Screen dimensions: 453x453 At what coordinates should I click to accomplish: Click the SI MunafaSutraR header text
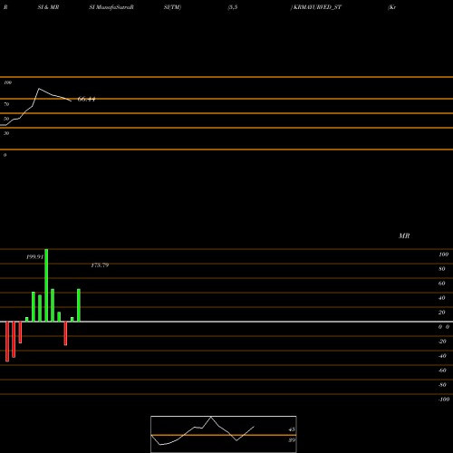[x=111, y=7]
